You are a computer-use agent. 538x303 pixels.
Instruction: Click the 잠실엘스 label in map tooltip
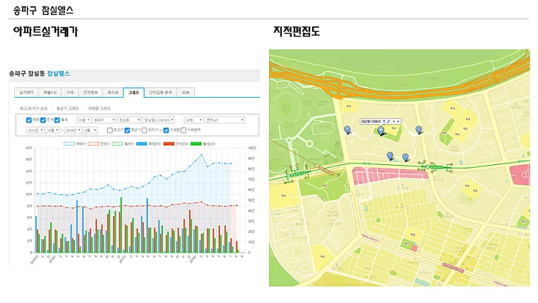371,122
